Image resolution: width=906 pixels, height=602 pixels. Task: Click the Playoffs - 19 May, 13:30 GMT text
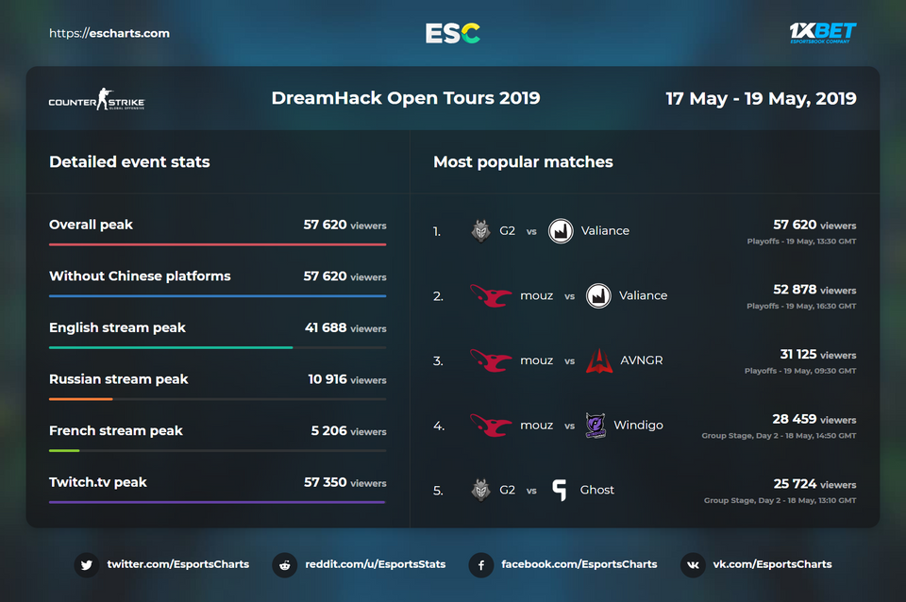(801, 242)
